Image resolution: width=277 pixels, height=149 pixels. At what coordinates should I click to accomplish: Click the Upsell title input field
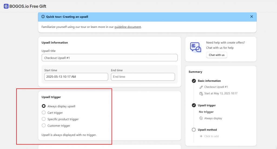[110, 58]
